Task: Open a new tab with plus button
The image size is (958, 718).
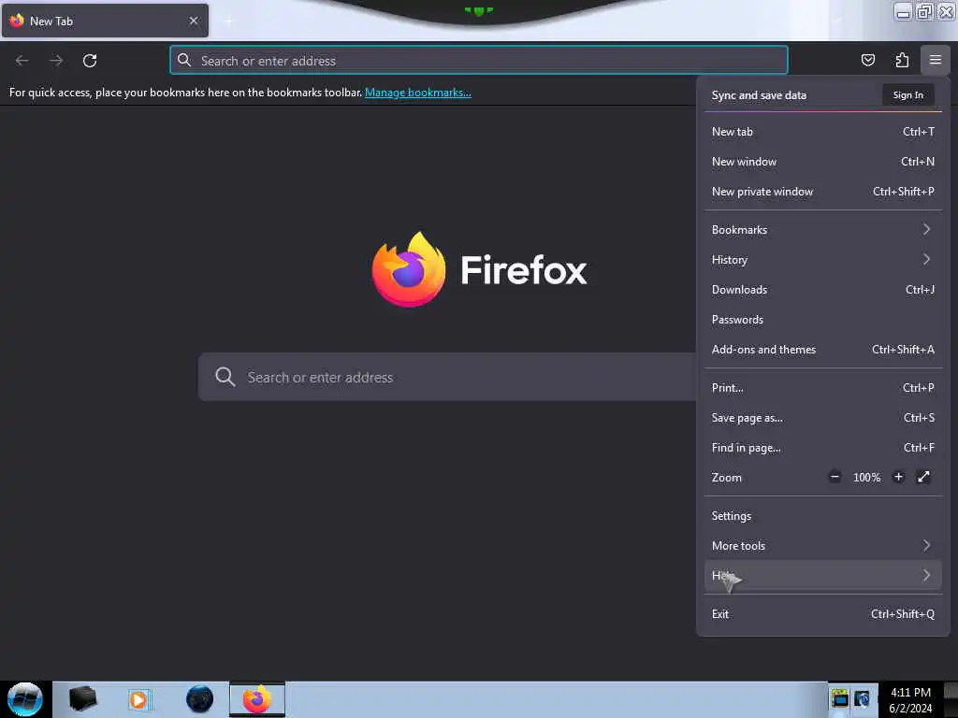Action: pyautogui.click(x=229, y=22)
